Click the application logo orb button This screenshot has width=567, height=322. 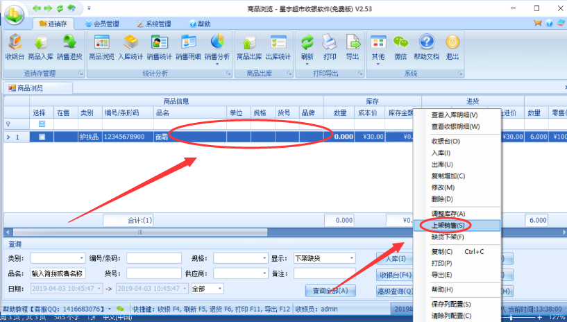click(x=14, y=15)
